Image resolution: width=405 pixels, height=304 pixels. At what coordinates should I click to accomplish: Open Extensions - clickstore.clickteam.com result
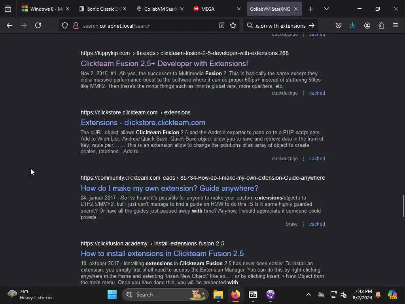(x=143, y=123)
